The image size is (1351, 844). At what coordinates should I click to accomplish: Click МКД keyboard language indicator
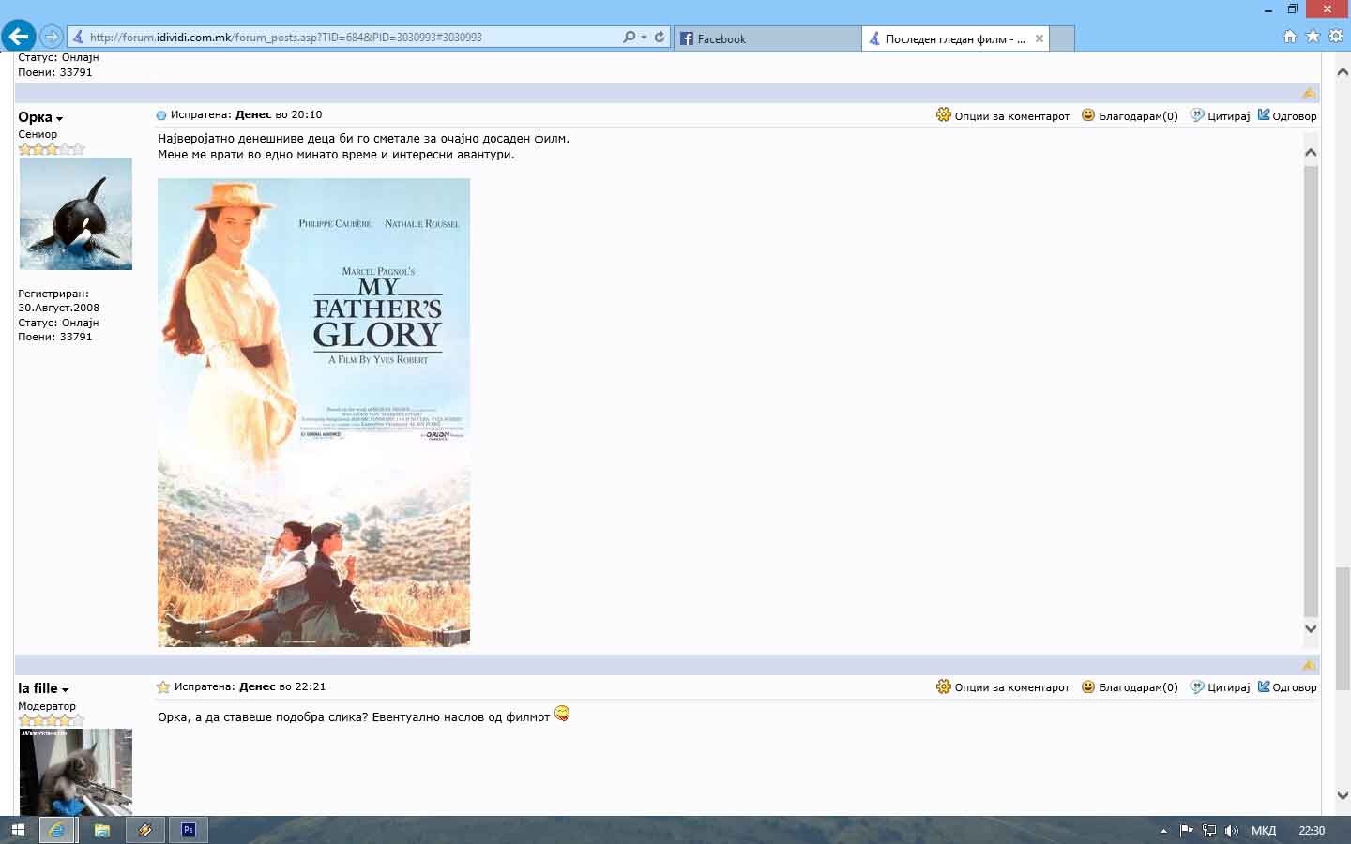(1263, 831)
